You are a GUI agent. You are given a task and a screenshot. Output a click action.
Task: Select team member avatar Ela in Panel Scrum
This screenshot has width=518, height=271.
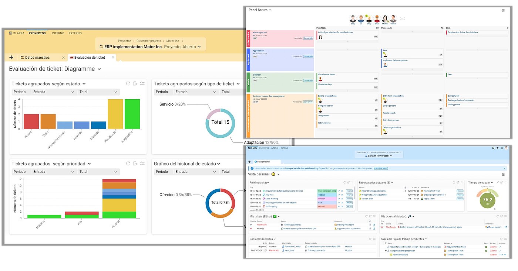360,19
